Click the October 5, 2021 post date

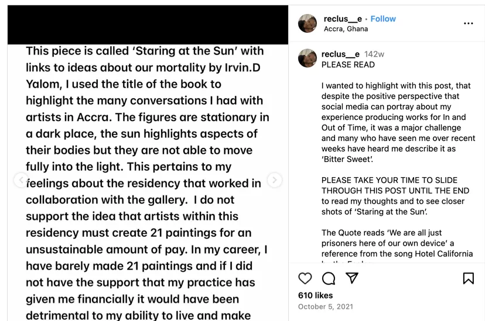(x=325, y=306)
